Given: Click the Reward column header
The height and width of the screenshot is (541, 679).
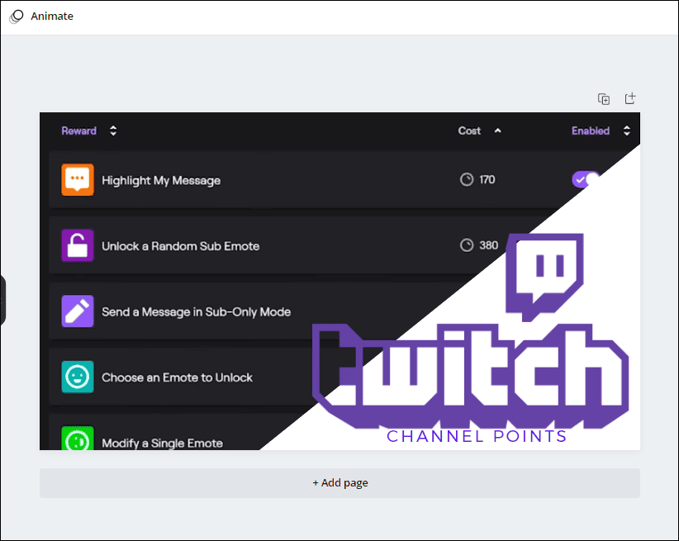Looking at the screenshot, I should point(78,131).
